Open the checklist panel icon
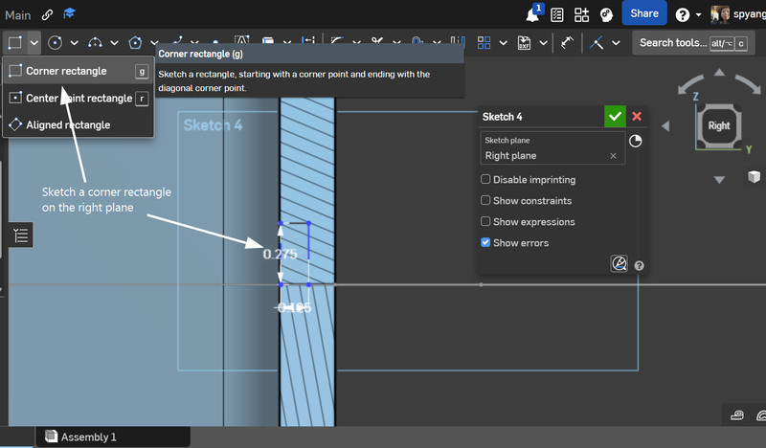The width and height of the screenshot is (766, 448). pos(557,15)
